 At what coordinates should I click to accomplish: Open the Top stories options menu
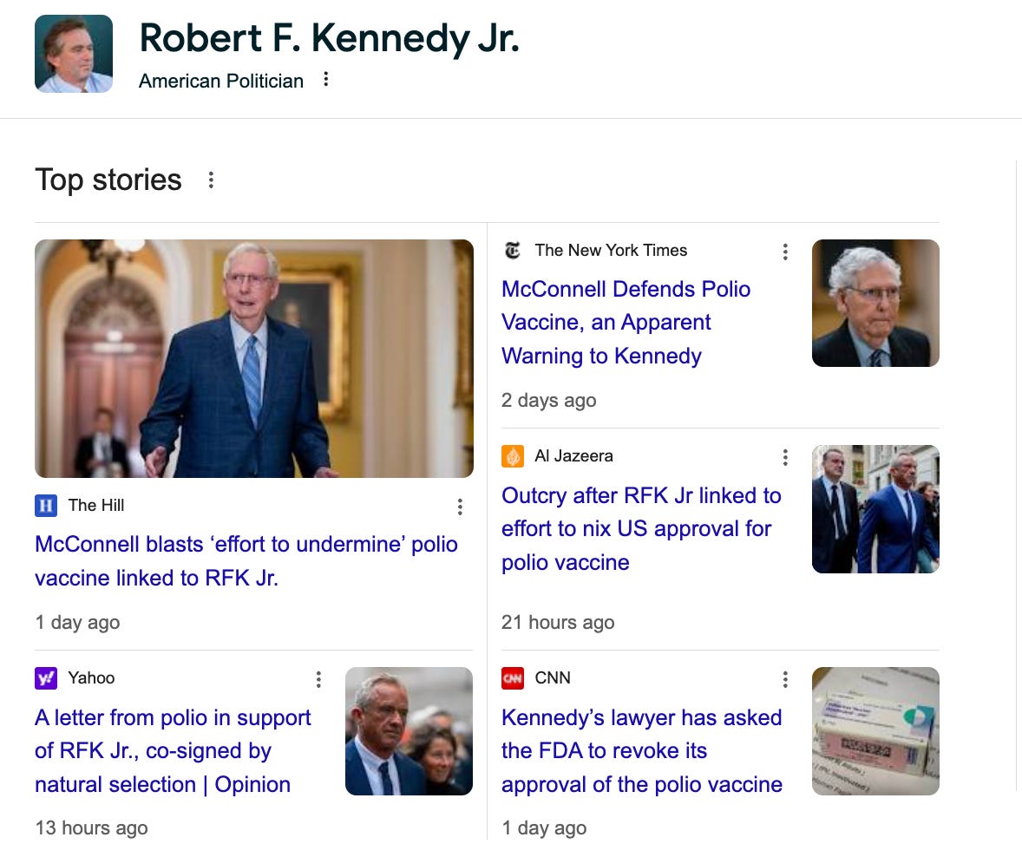point(211,180)
